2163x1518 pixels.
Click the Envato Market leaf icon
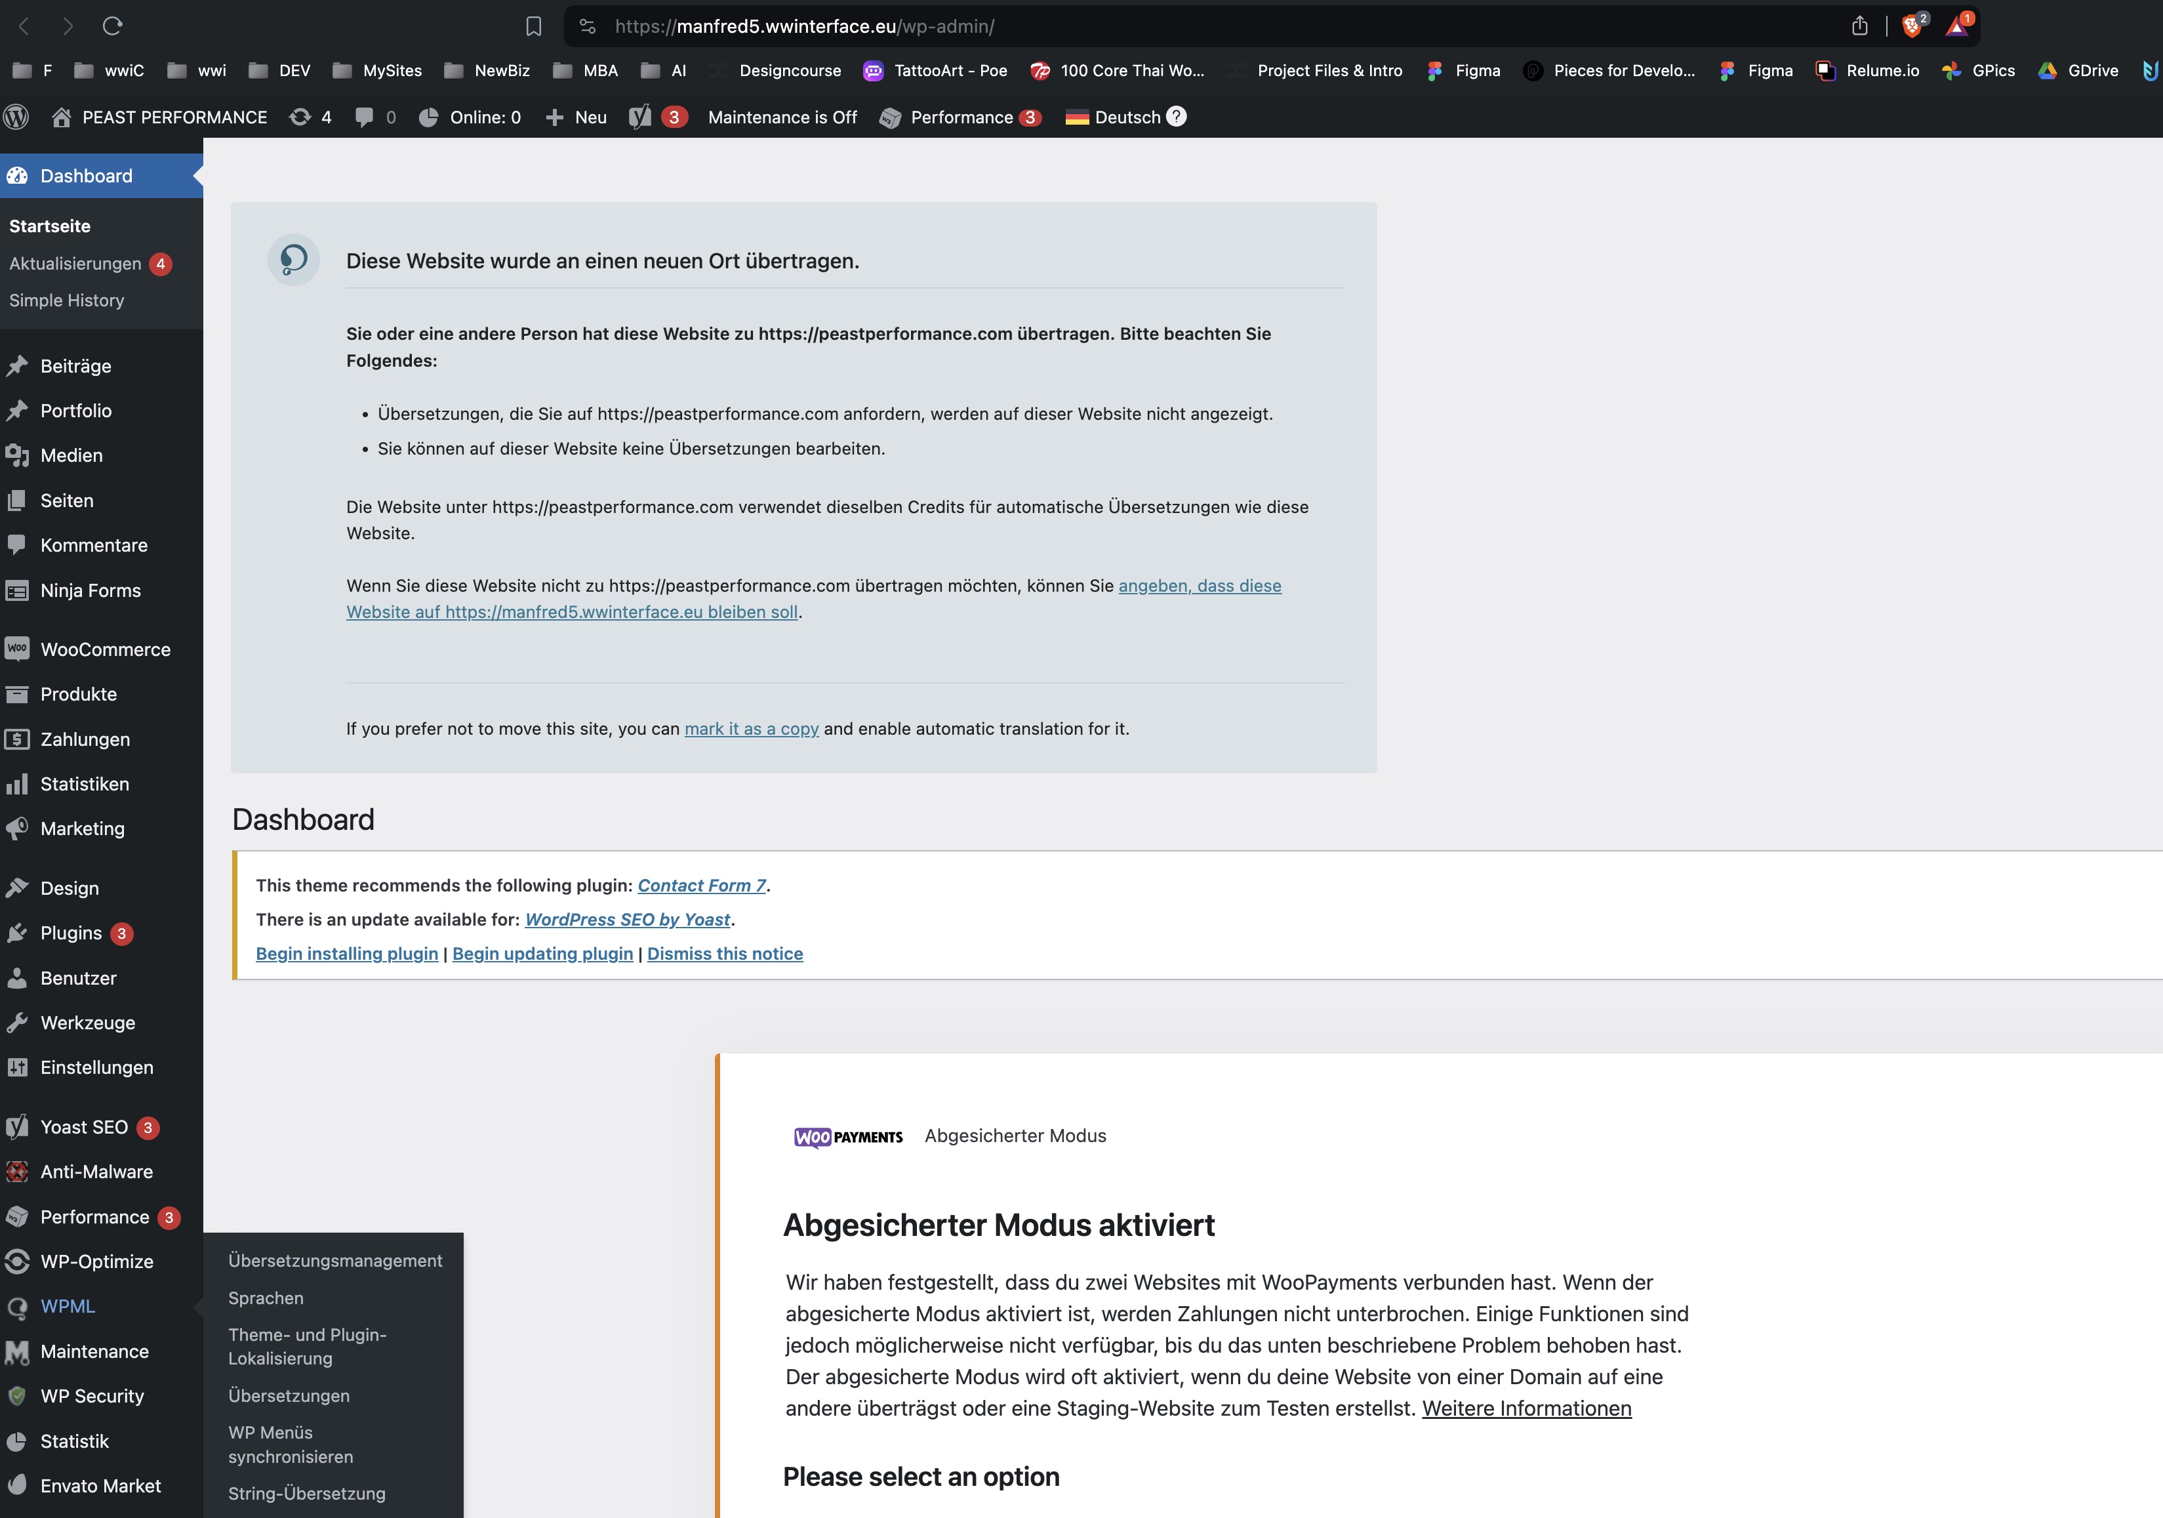tap(17, 1485)
